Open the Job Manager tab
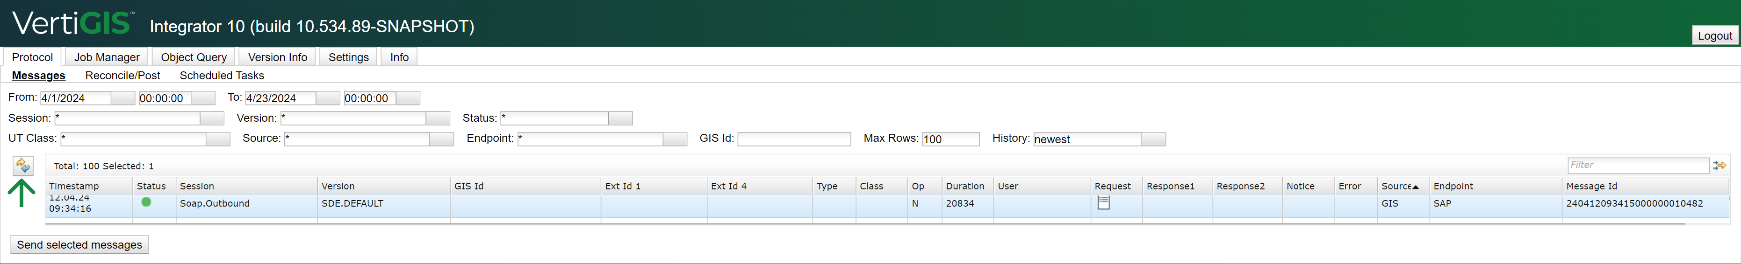The image size is (1741, 264). 107,57
